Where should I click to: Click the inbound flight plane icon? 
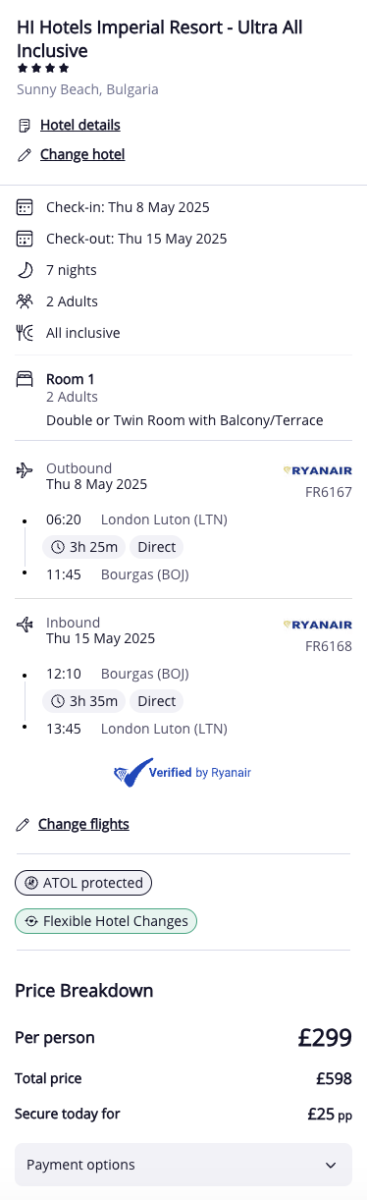(25, 625)
